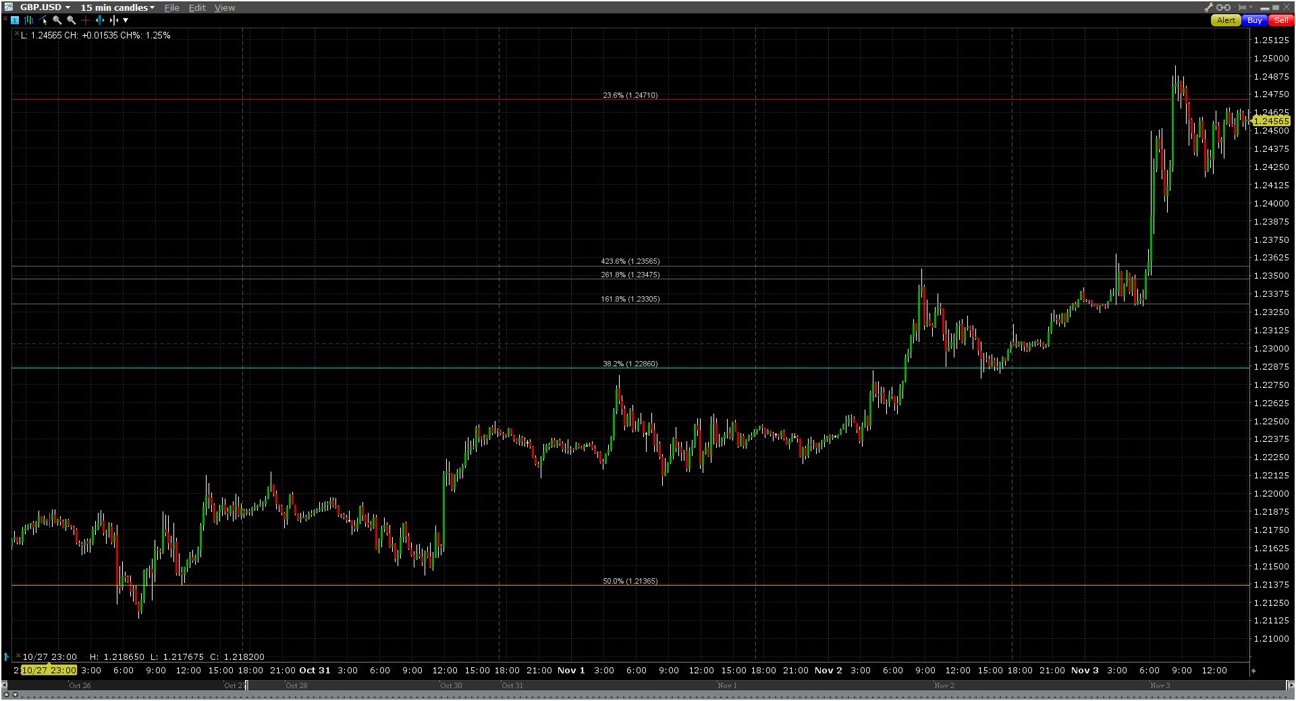Open the File menu
Viewport: 1296px width, 701px height.
pos(172,7)
